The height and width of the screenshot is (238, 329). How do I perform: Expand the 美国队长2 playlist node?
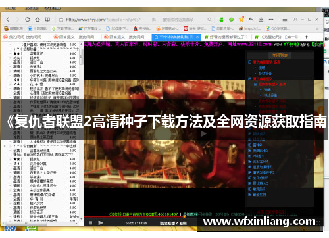click(249, 151)
